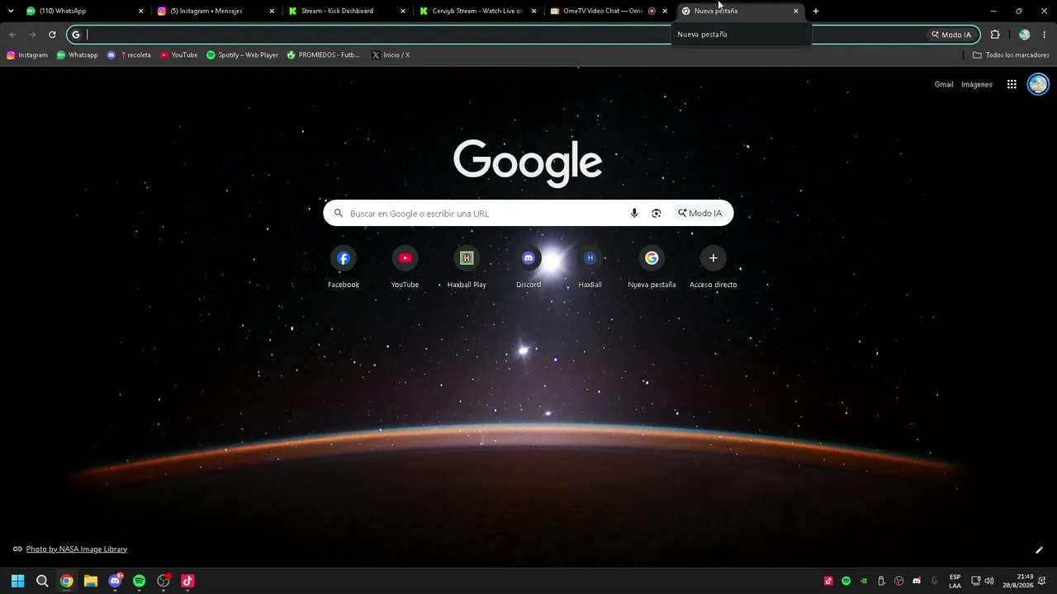This screenshot has width=1057, height=594.
Task: Open the Whatsapp bookmark
Action: (77, 55)
